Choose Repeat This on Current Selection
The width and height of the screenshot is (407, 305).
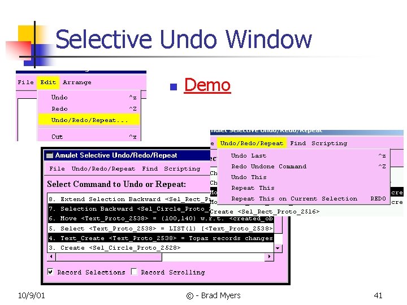[304, 199]
